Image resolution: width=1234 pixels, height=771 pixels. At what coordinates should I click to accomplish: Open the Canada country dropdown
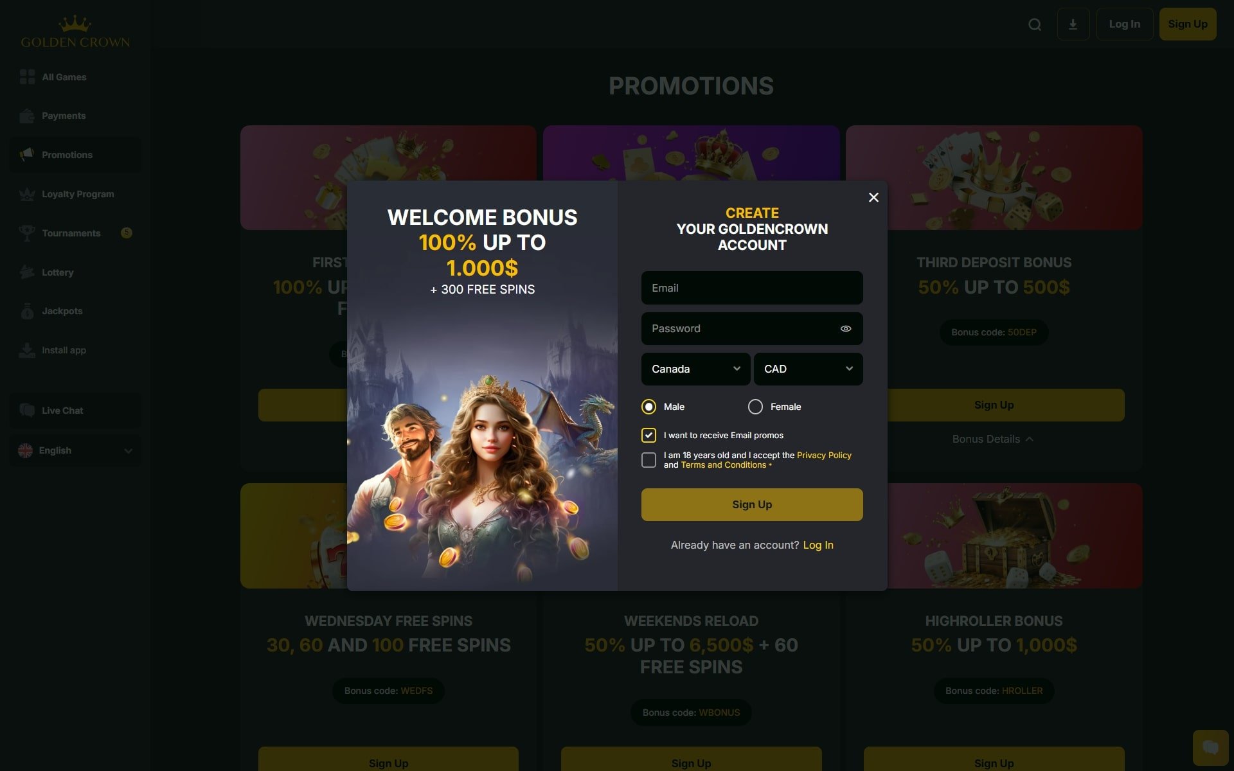point(695,369)
